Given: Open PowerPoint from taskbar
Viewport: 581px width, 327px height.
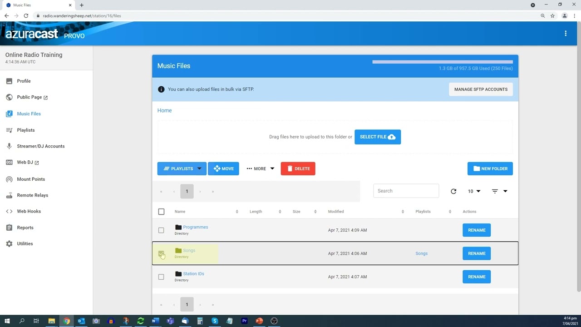Looking at the screenshot, I should tap(259, 321).
